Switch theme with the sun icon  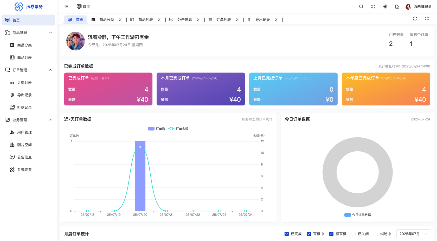click(385, 7)
